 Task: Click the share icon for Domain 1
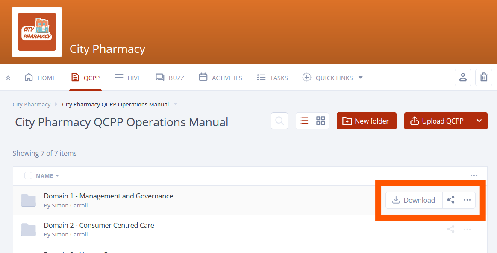point(451,200)
